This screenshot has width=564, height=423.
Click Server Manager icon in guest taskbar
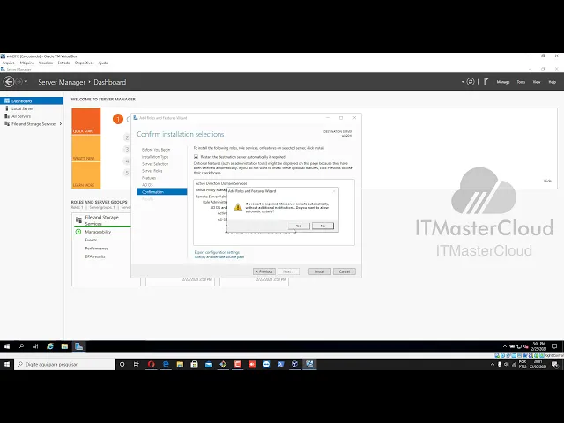[78, 346]
